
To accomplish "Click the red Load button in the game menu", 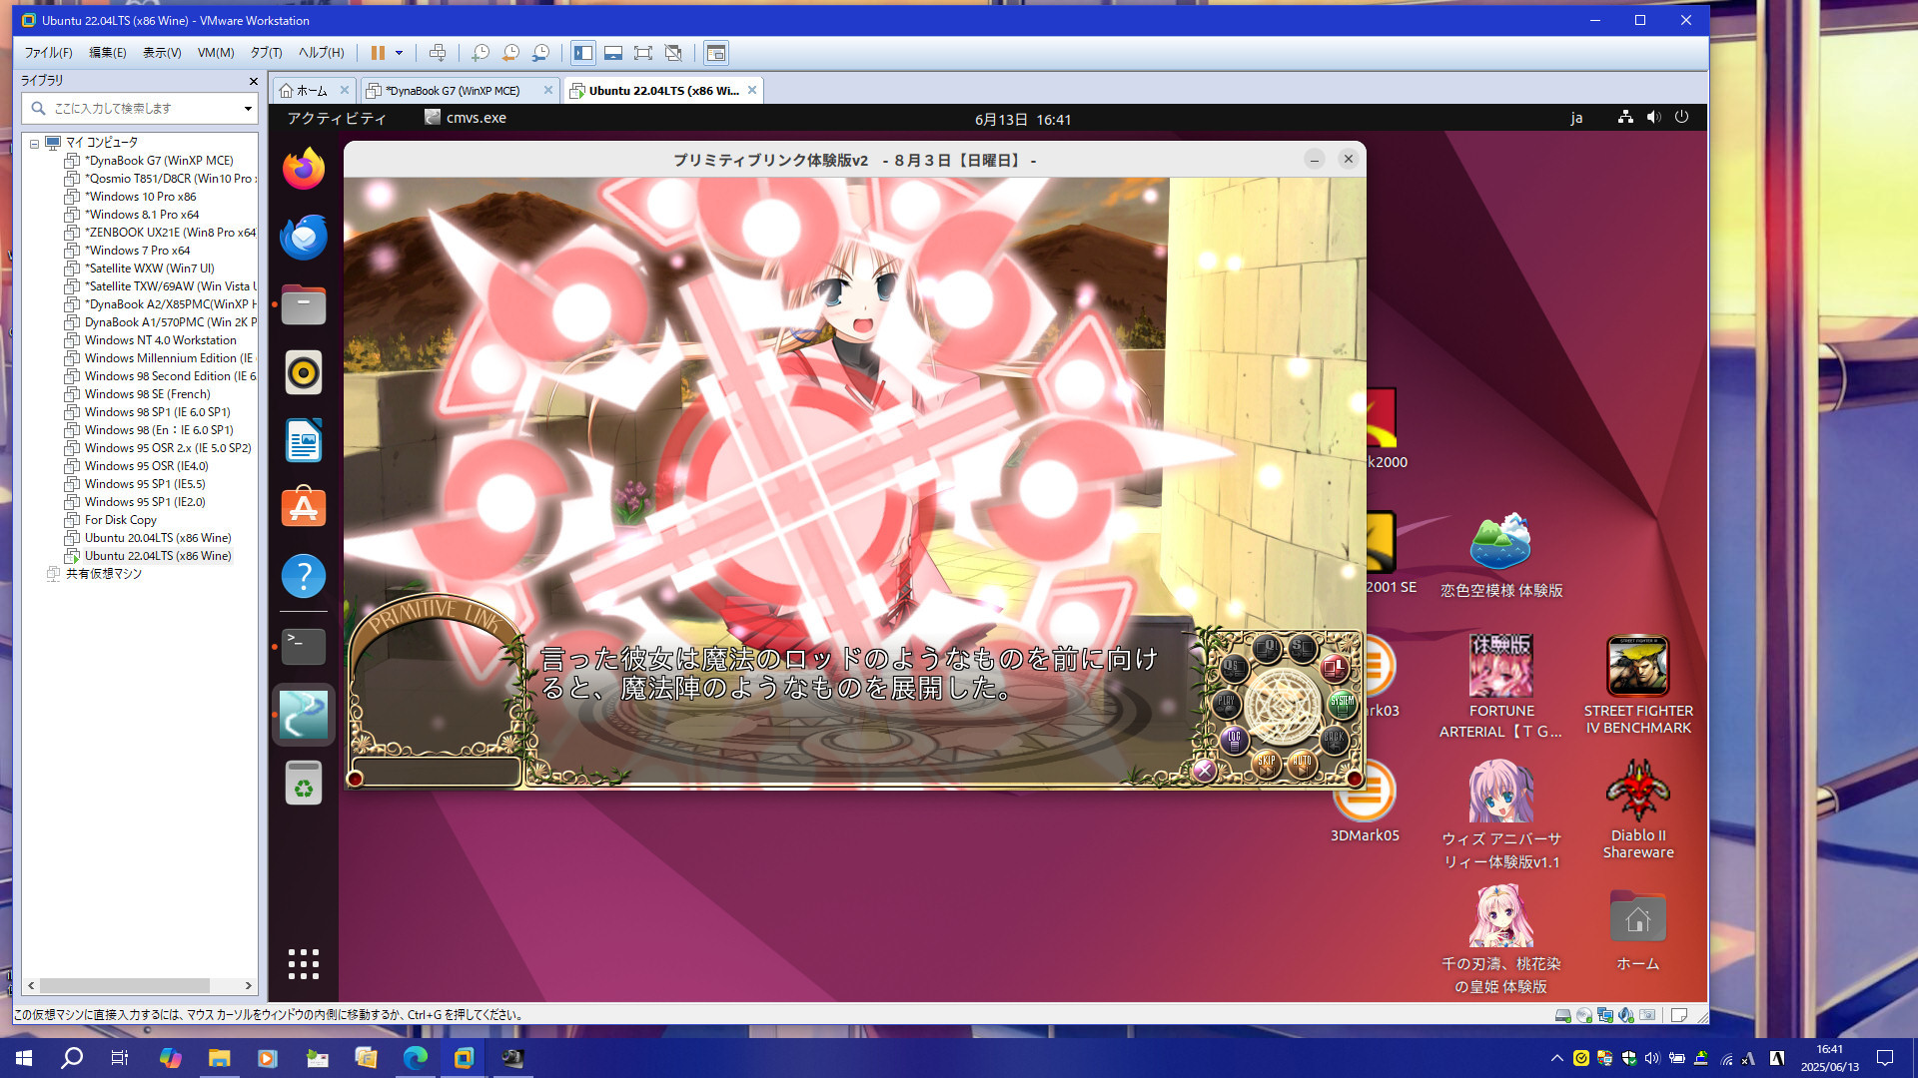I will point(1333,667).
